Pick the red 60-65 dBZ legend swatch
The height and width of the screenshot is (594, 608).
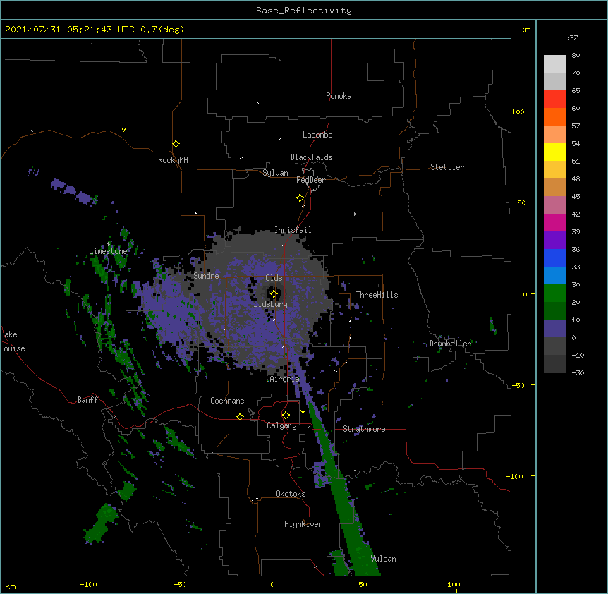pyautogui.click(x=554, y=99)
